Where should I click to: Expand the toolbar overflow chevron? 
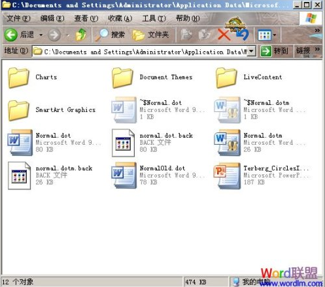(317, 30)
